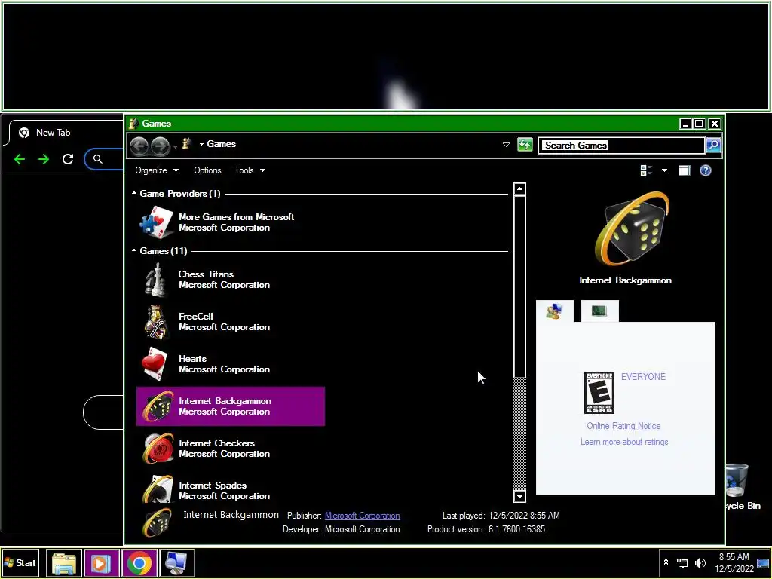Select the Internet Checkers icon
772x579 pixels.
[x=158, y=448]
